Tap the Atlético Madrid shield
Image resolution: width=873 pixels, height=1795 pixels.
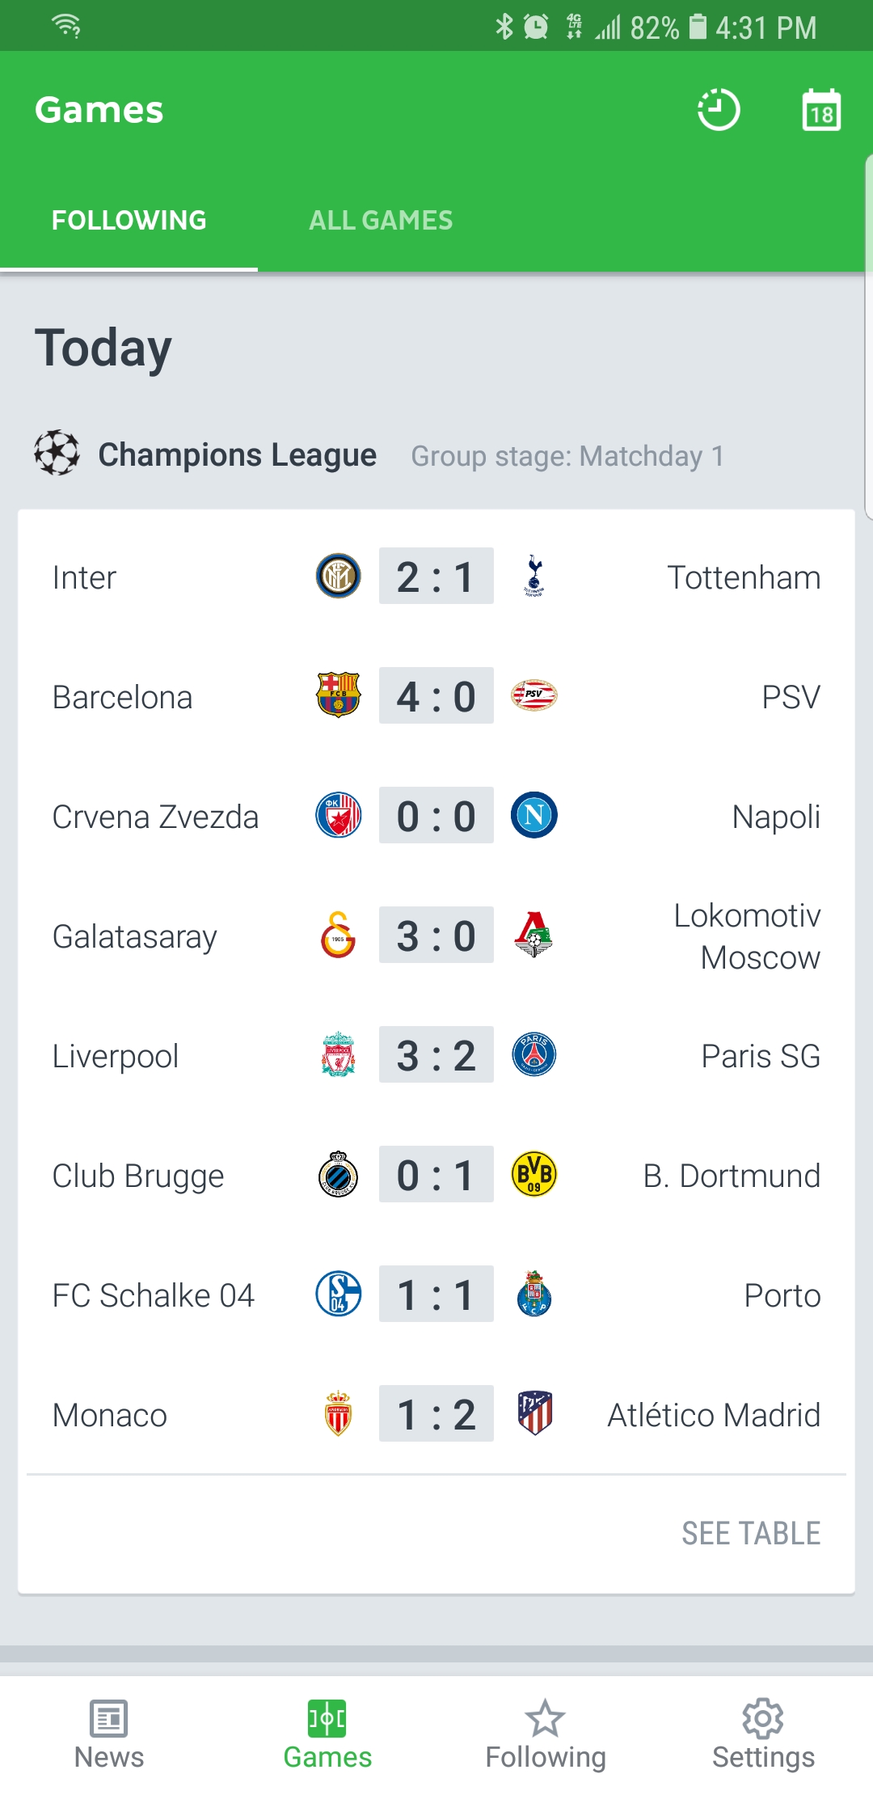(534, 1413)
